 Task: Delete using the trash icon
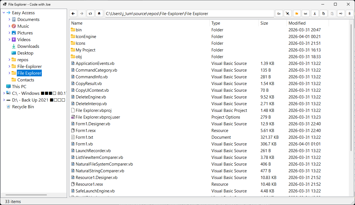coord(349,13)
